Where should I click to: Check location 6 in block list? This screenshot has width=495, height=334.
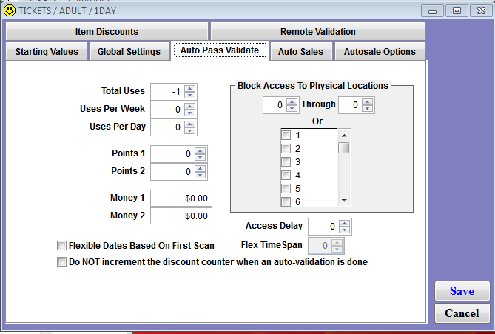(x=286, y=201)
